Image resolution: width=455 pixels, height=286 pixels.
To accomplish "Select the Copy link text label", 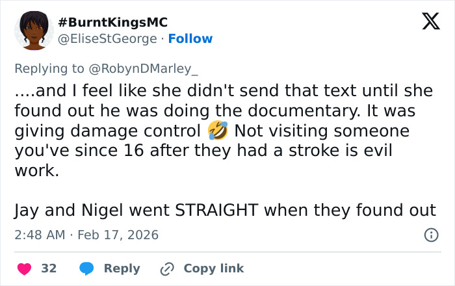I will point(214,268).
